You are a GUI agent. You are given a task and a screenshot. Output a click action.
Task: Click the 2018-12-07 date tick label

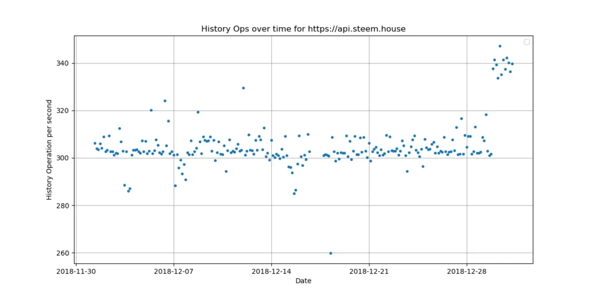[174, 271]
